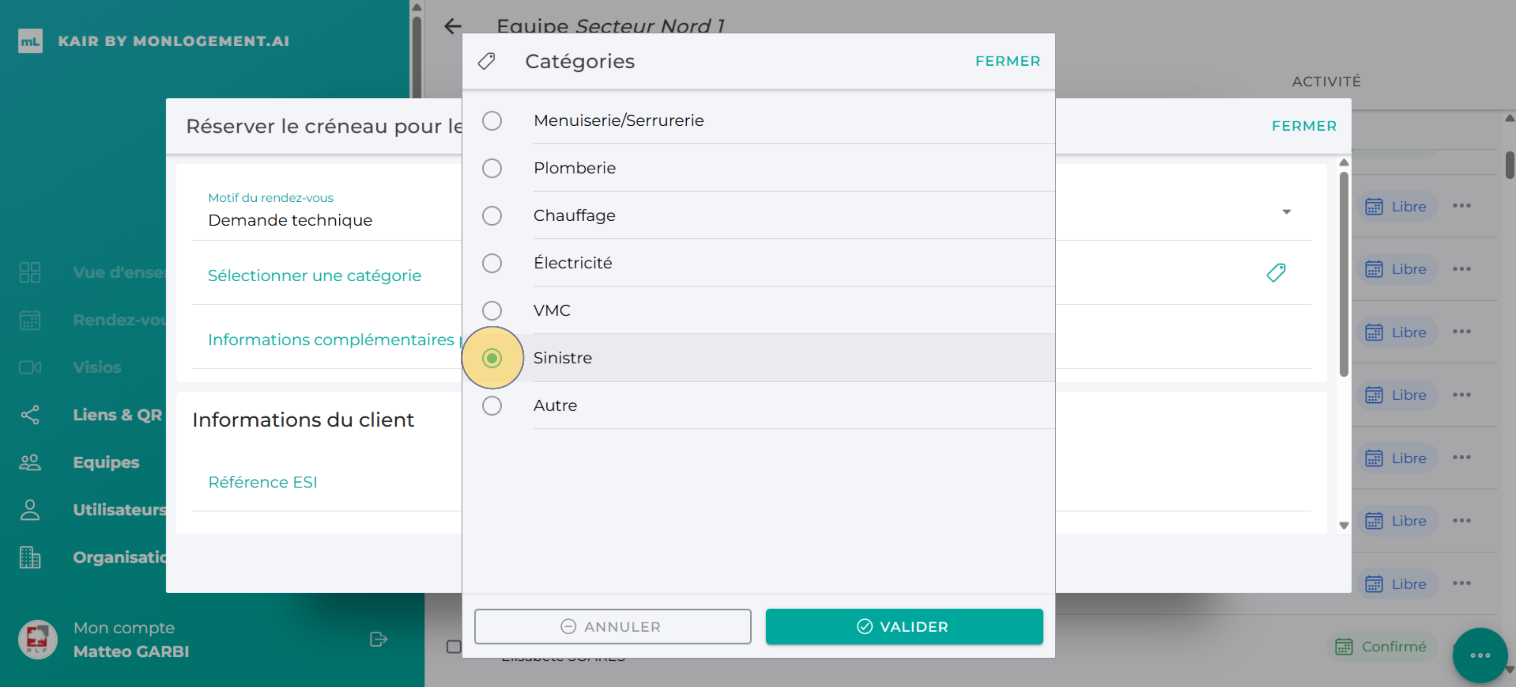The image size is (1516, 687).
Task: Select the Autre radio option
Action: click(x=491, y=405)
